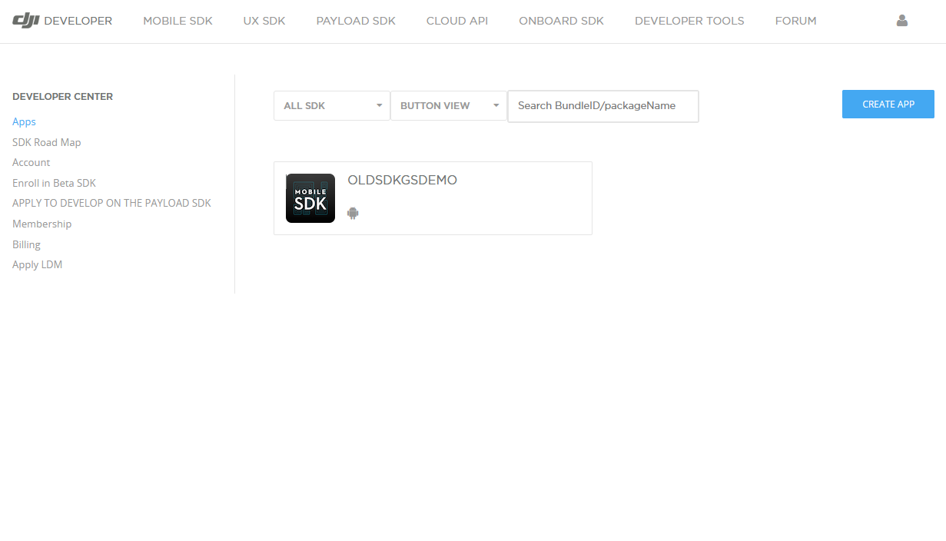This screenshot has height=541, width=946.
Task: Select Apps in Developer Center sidebar
Action: (x=24, y=122)
